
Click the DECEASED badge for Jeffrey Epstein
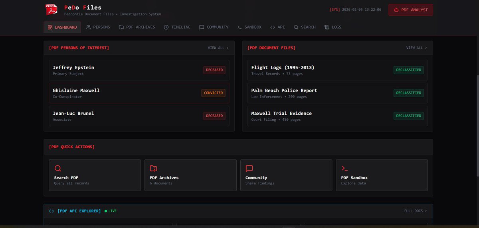[x=214, y=70]
